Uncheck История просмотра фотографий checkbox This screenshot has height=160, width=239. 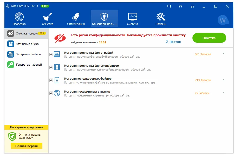pyautogui.click(x=51, y=54)
